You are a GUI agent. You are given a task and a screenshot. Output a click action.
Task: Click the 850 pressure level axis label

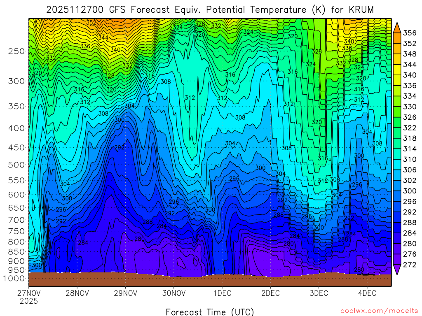pyautogui.click(x=16, y=251)
